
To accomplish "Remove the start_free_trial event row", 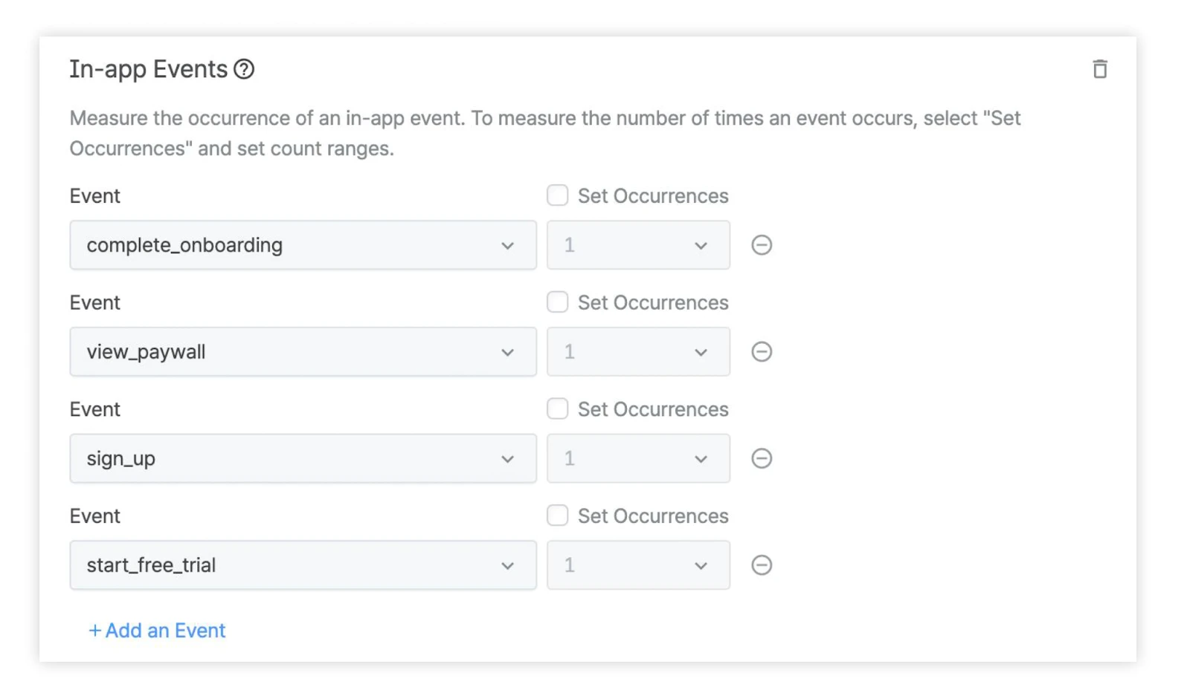I will click(761, 565).
